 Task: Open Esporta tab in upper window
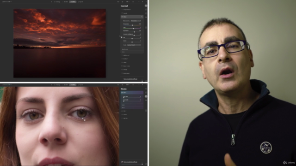[x=80, y=2]
